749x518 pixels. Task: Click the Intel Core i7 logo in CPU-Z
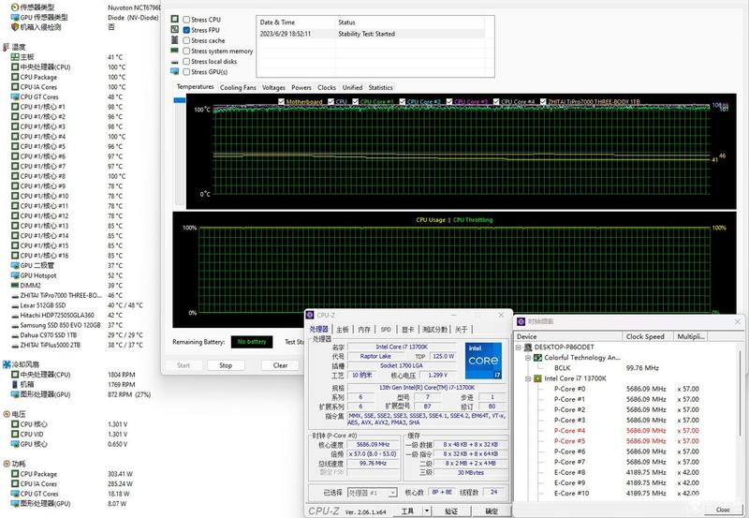pyautogui.click(x=483, y=361)
